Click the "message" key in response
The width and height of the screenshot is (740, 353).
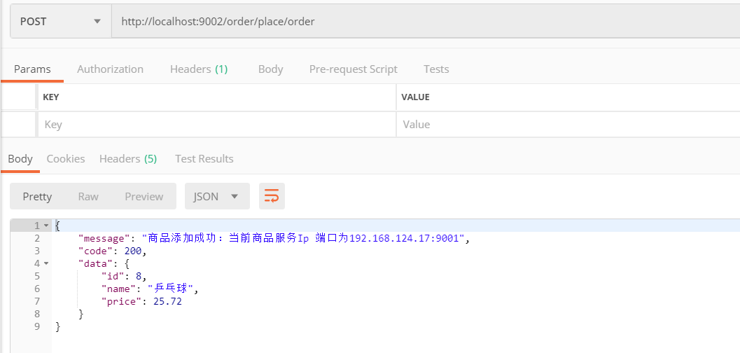(104, 238)
